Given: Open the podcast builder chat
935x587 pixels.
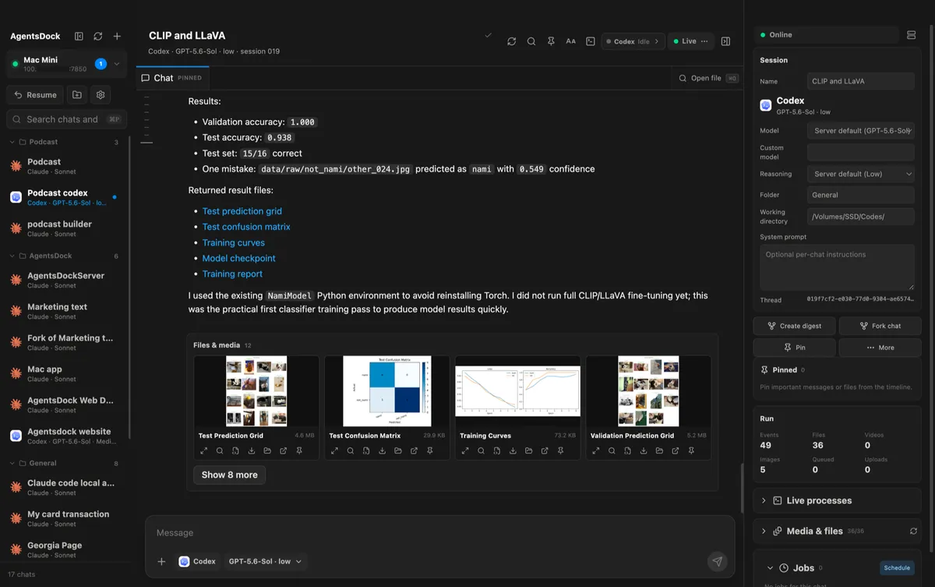Looking at the screenshot, I should point(65,228).
